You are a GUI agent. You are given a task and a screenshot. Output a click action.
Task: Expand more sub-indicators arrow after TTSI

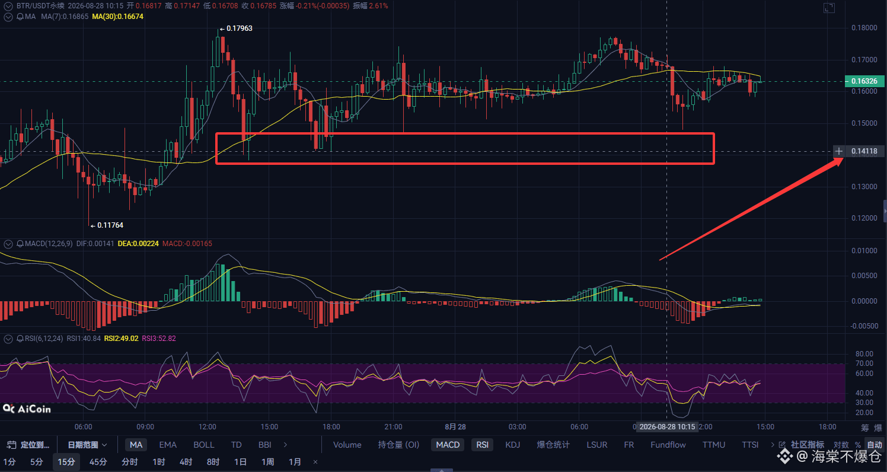[772, 445]
